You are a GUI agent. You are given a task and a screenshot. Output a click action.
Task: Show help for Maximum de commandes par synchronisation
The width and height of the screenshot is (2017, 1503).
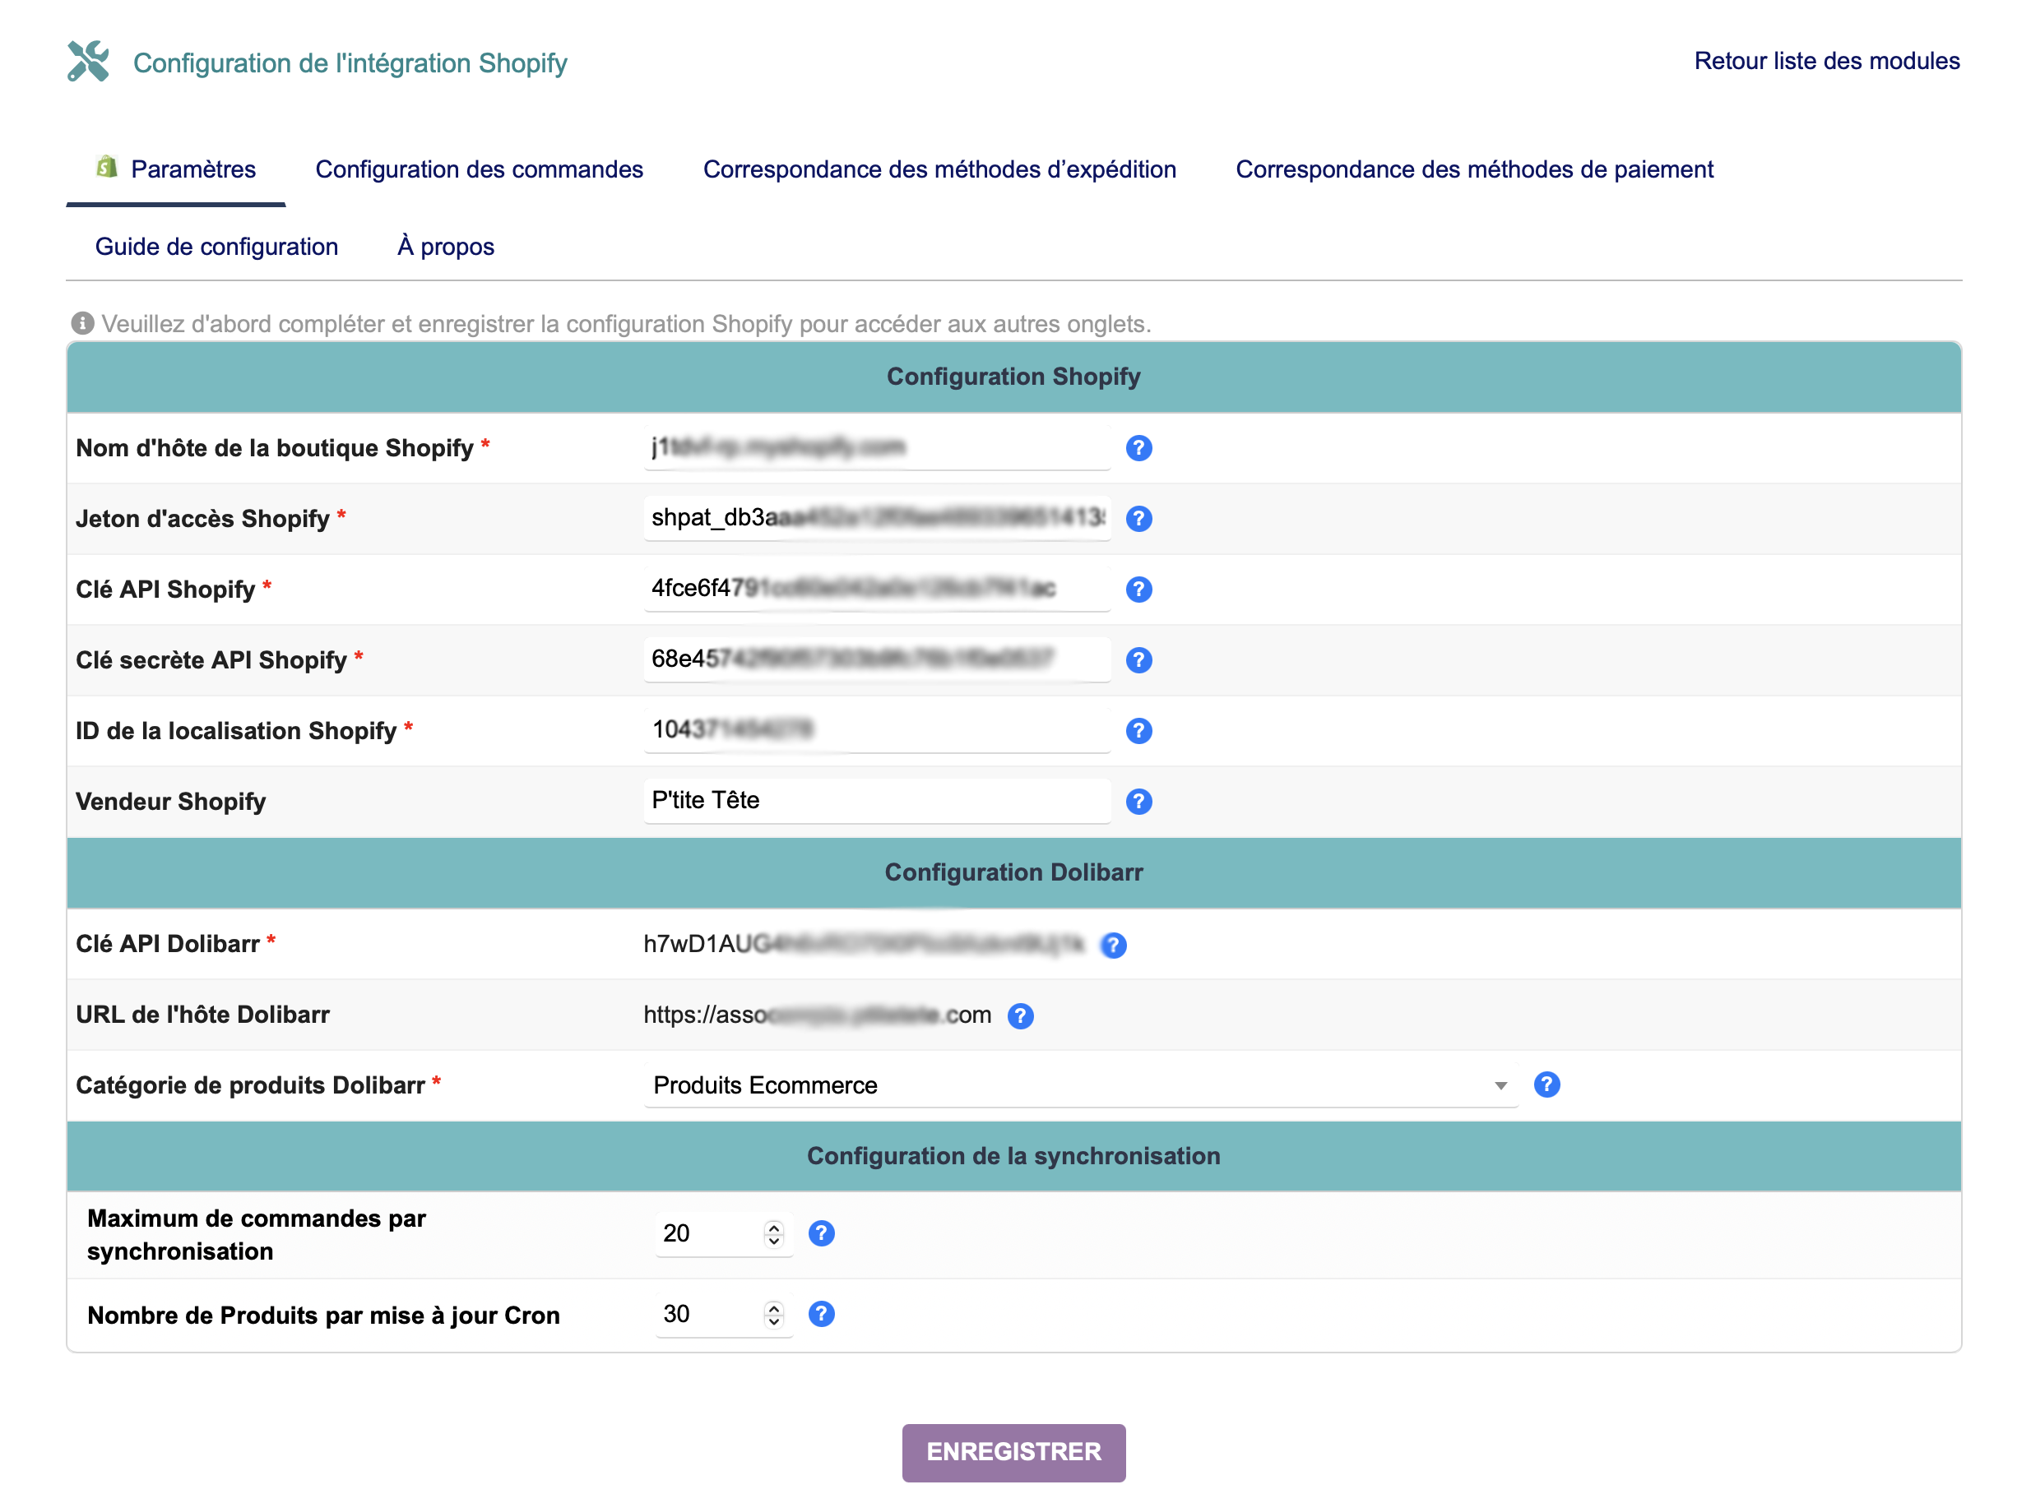coord(821,1232)
